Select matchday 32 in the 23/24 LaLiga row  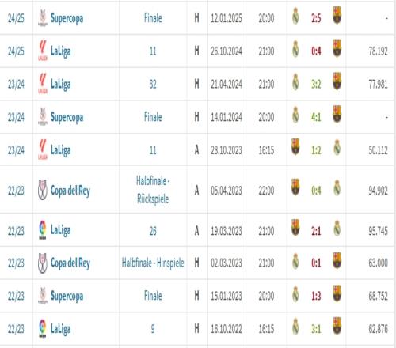pos(153,85)
